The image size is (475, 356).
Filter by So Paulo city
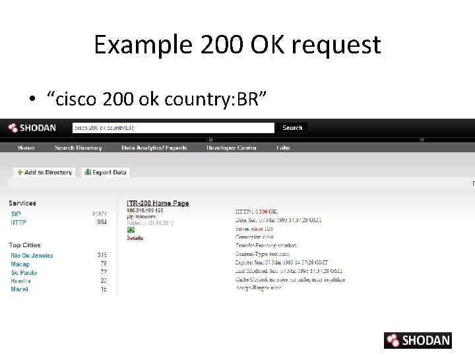coord(24,272)
